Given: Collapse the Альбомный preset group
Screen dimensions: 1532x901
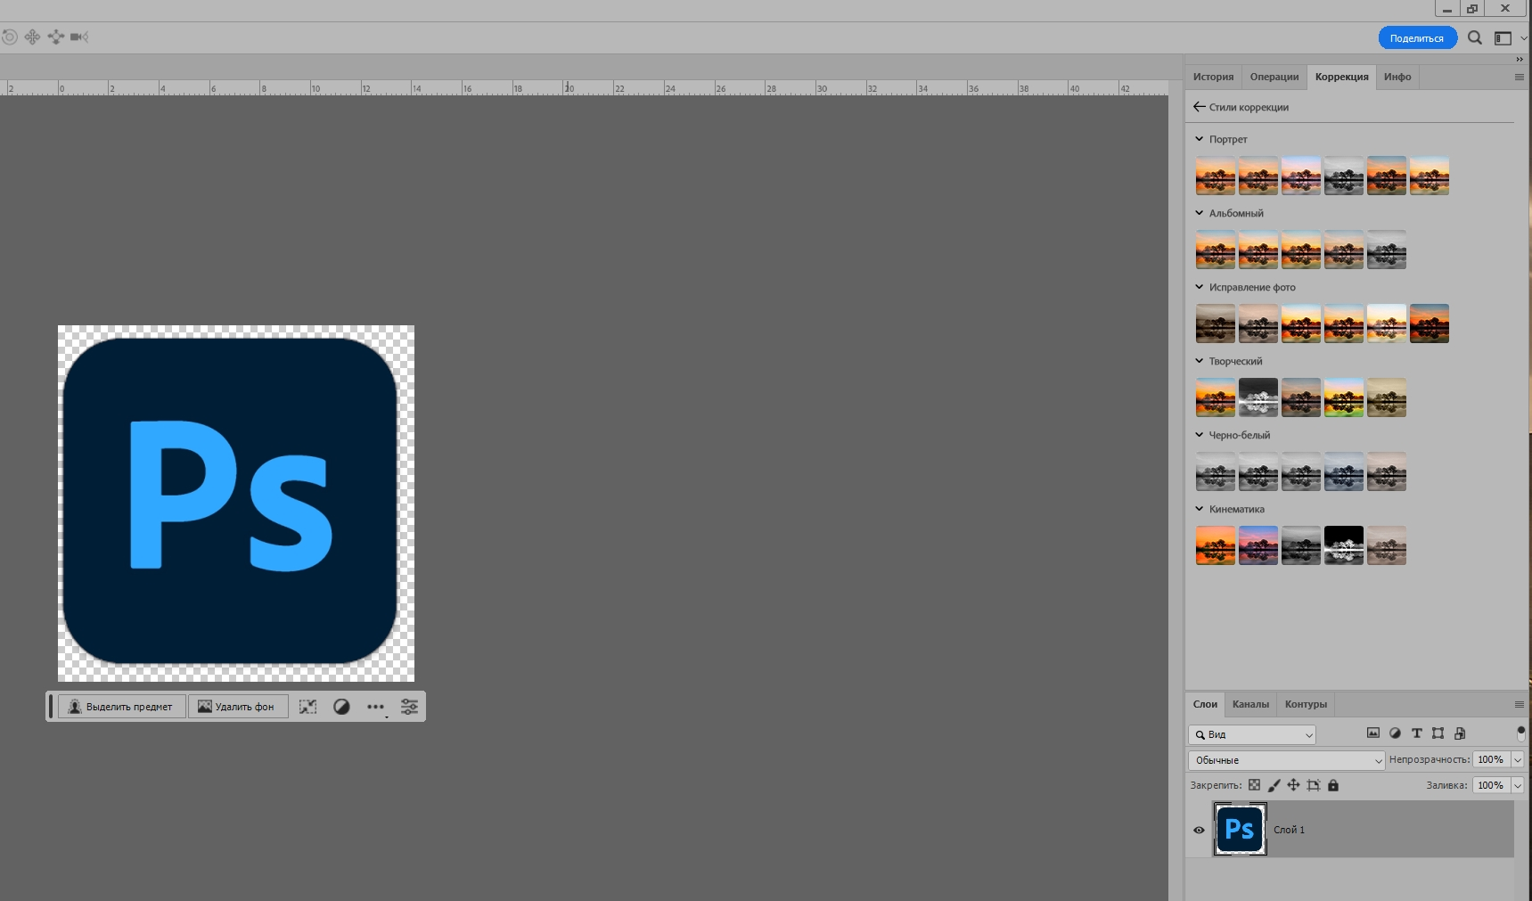Looking at the screenshot, I should (x=1200, y=213).
